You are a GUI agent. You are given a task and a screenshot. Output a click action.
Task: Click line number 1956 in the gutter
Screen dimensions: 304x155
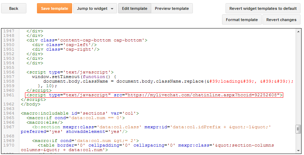tap(9, 72)
